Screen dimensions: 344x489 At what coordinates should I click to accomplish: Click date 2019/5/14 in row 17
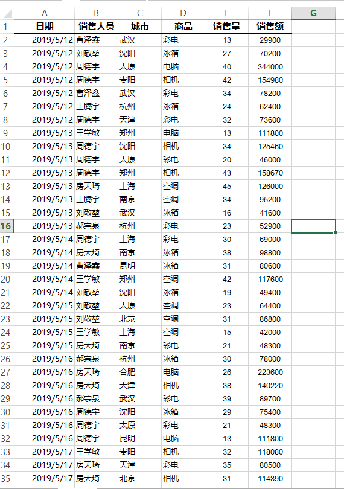[45, 240]
